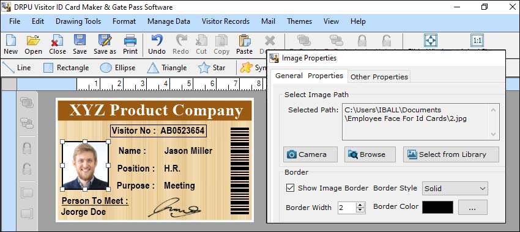Screen dimensions: 520x232
Task: Click the XYZ Product Company header text
Action: tap(156, 111)
